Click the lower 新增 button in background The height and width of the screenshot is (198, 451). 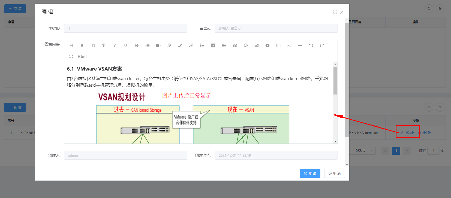pos(15,107)
